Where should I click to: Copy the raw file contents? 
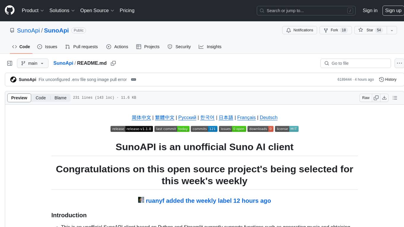coord(376,98)
